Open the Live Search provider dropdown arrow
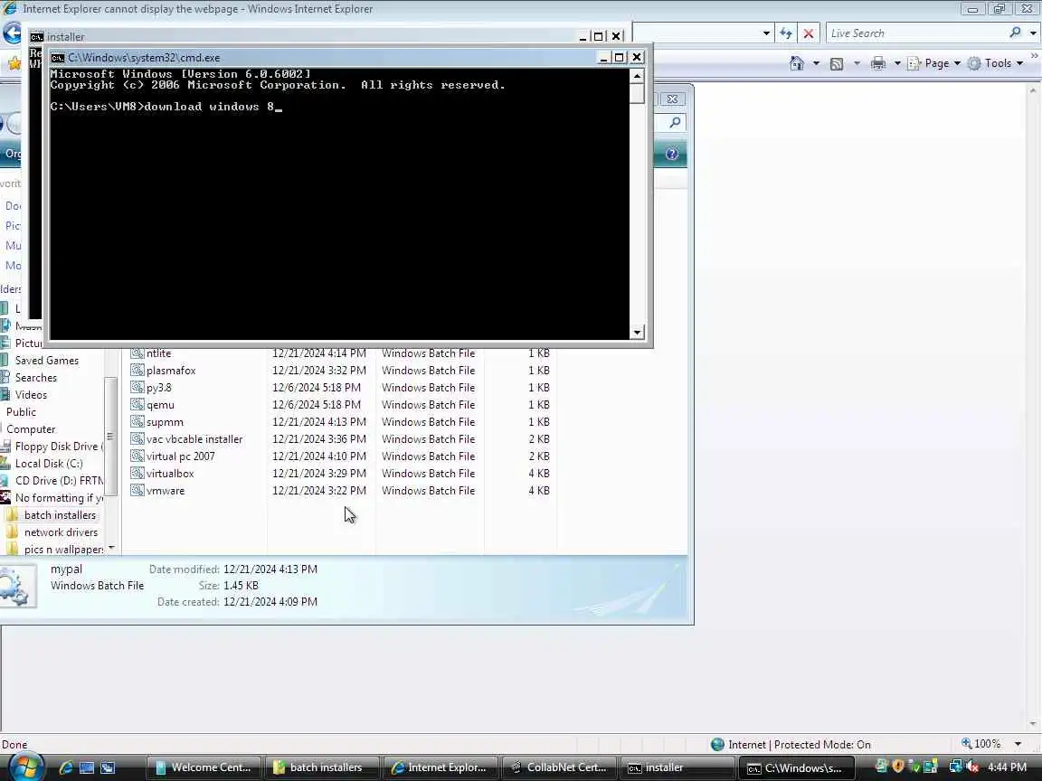The width and height of the screenshot is (1042, 781). pyautogui.click(x=1033, y=33)
